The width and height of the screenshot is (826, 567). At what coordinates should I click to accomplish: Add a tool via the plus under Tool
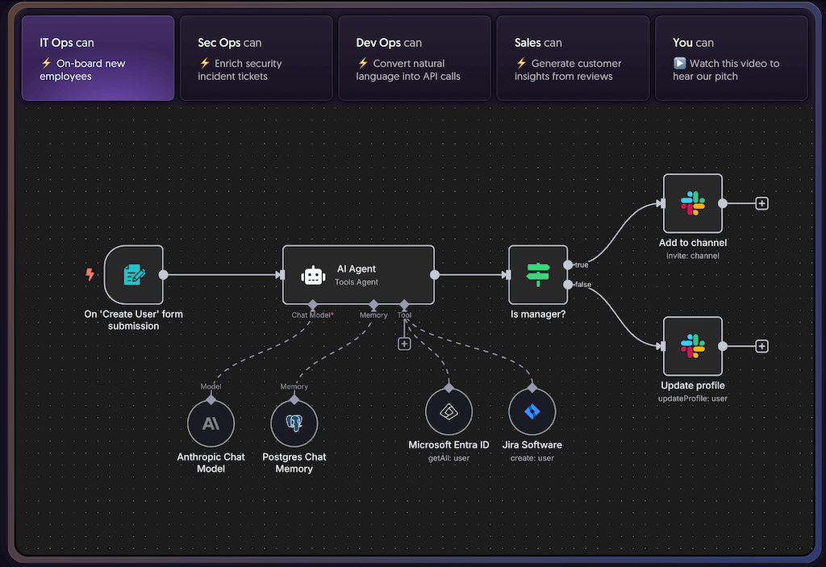pos(404,344)
